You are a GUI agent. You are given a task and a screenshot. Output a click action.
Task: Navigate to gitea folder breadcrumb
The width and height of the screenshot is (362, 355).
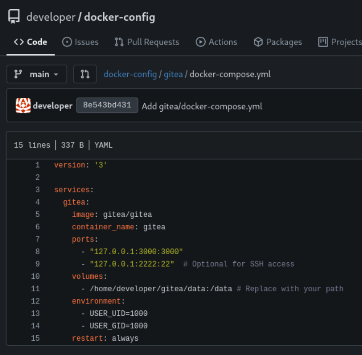(173, 74)
